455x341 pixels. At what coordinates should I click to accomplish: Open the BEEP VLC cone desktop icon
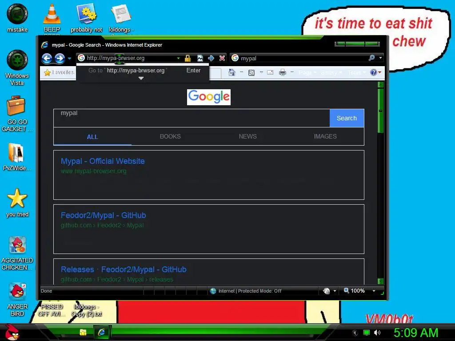pos(52,18)
